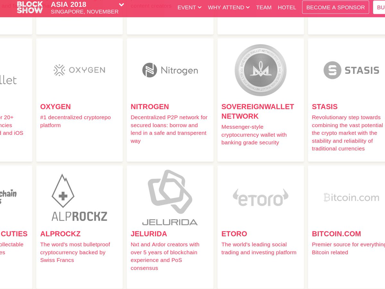Click the Jelurida interlocked-squares logo
Image resolution: width=385 pixels, height=289 pixels.
[x=170, y=197]
